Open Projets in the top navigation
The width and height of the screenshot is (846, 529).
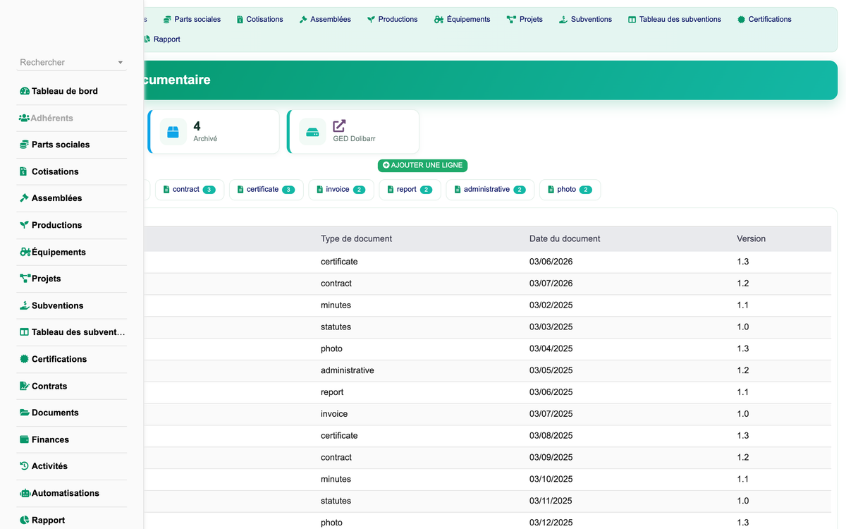tap(525, 19)
